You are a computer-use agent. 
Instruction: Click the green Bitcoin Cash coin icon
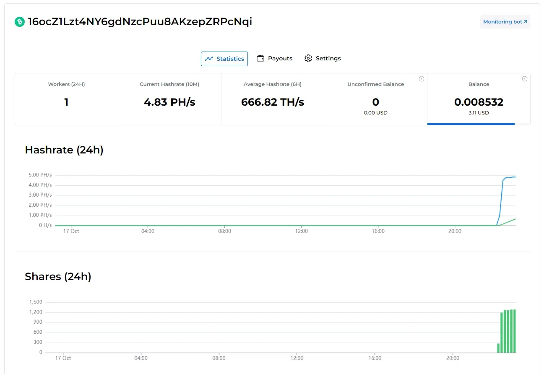(x=20, y=22)
